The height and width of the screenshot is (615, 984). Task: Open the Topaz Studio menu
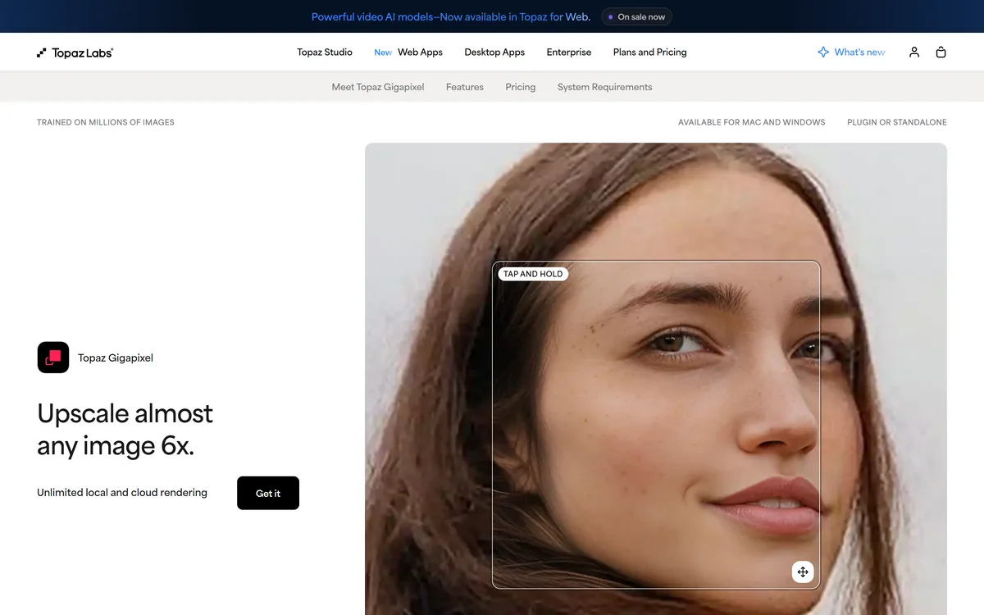(325, 52)
